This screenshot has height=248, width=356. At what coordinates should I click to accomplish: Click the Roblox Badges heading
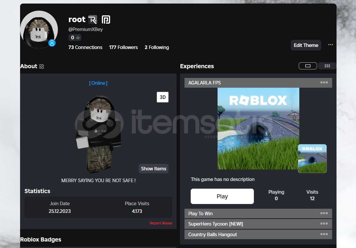[41, 239]
